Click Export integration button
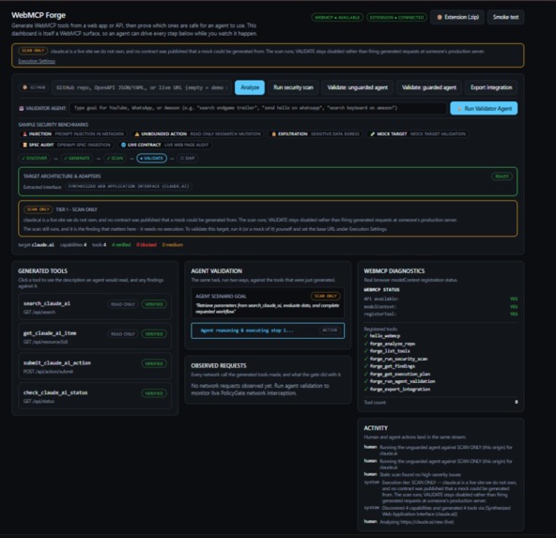The width and height of the screenshot is (556, 538). click(491, 87)
